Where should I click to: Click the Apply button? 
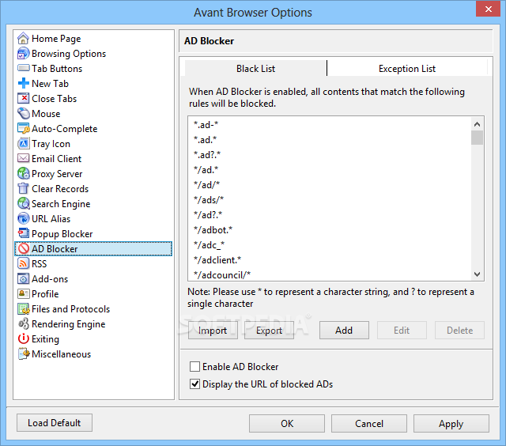click(x=451, y=423)
